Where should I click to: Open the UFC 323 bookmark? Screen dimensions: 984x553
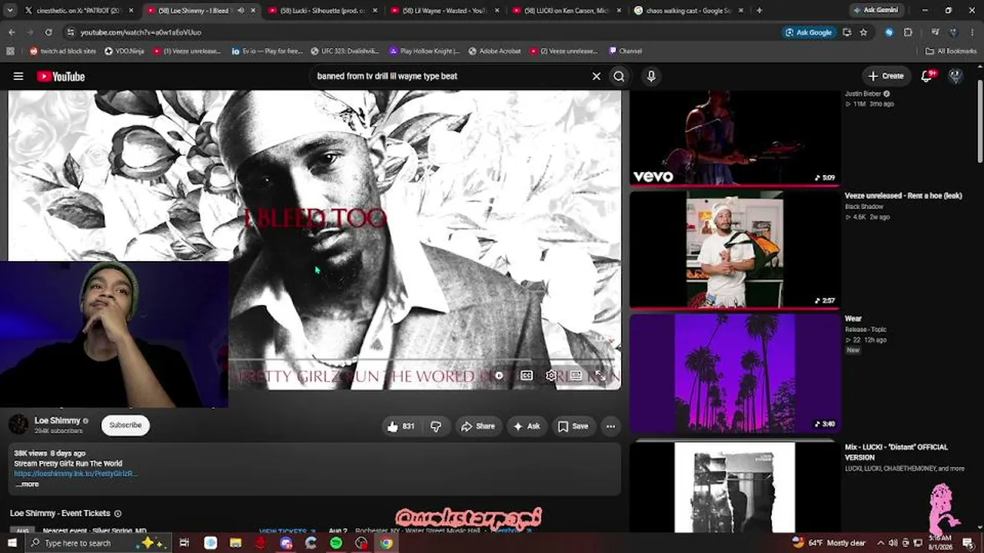[344, 51]
